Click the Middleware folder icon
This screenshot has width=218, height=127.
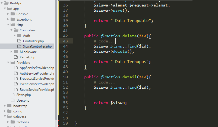pyautogui.click(x=16, y=52)
